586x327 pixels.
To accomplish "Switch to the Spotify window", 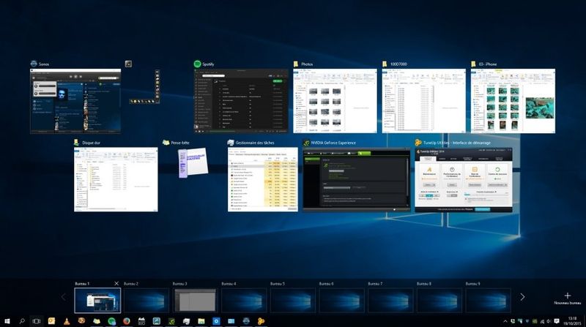I will click(238, 101).
